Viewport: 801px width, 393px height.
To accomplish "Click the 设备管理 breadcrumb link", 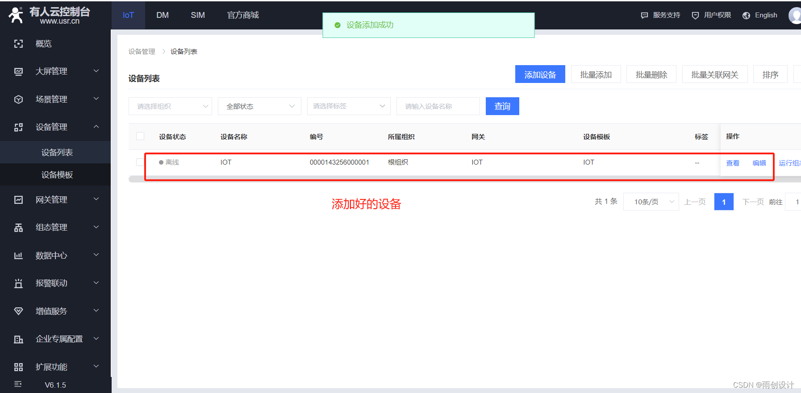I will point(142,52).
